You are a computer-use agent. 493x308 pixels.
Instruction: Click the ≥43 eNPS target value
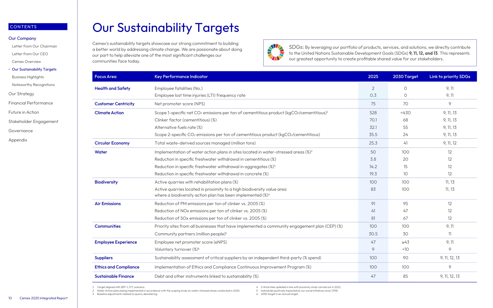click(405, 242)
